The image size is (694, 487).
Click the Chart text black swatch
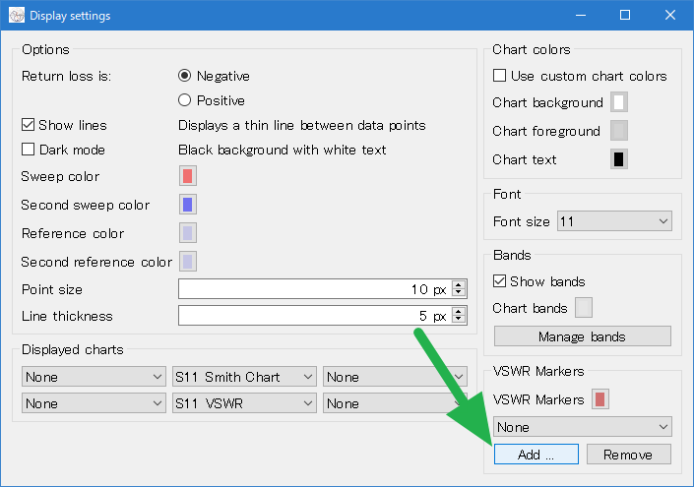[x=619, y=159]
